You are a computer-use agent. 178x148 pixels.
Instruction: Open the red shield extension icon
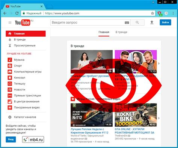pyautogui.click(x=160, y=13)
